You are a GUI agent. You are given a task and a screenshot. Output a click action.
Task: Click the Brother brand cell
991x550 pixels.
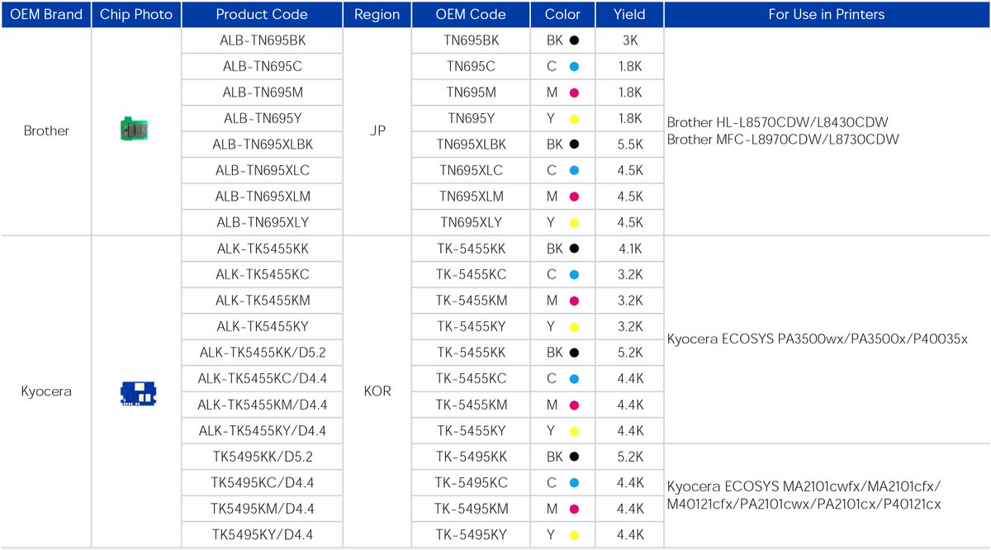point(46,131)
